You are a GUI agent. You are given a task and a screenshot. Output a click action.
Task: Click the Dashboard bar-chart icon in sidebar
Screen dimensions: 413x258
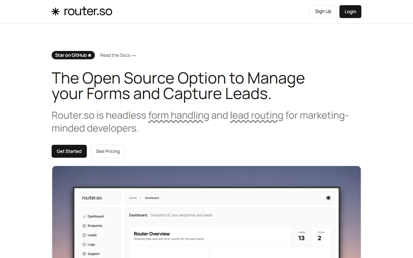84,216
